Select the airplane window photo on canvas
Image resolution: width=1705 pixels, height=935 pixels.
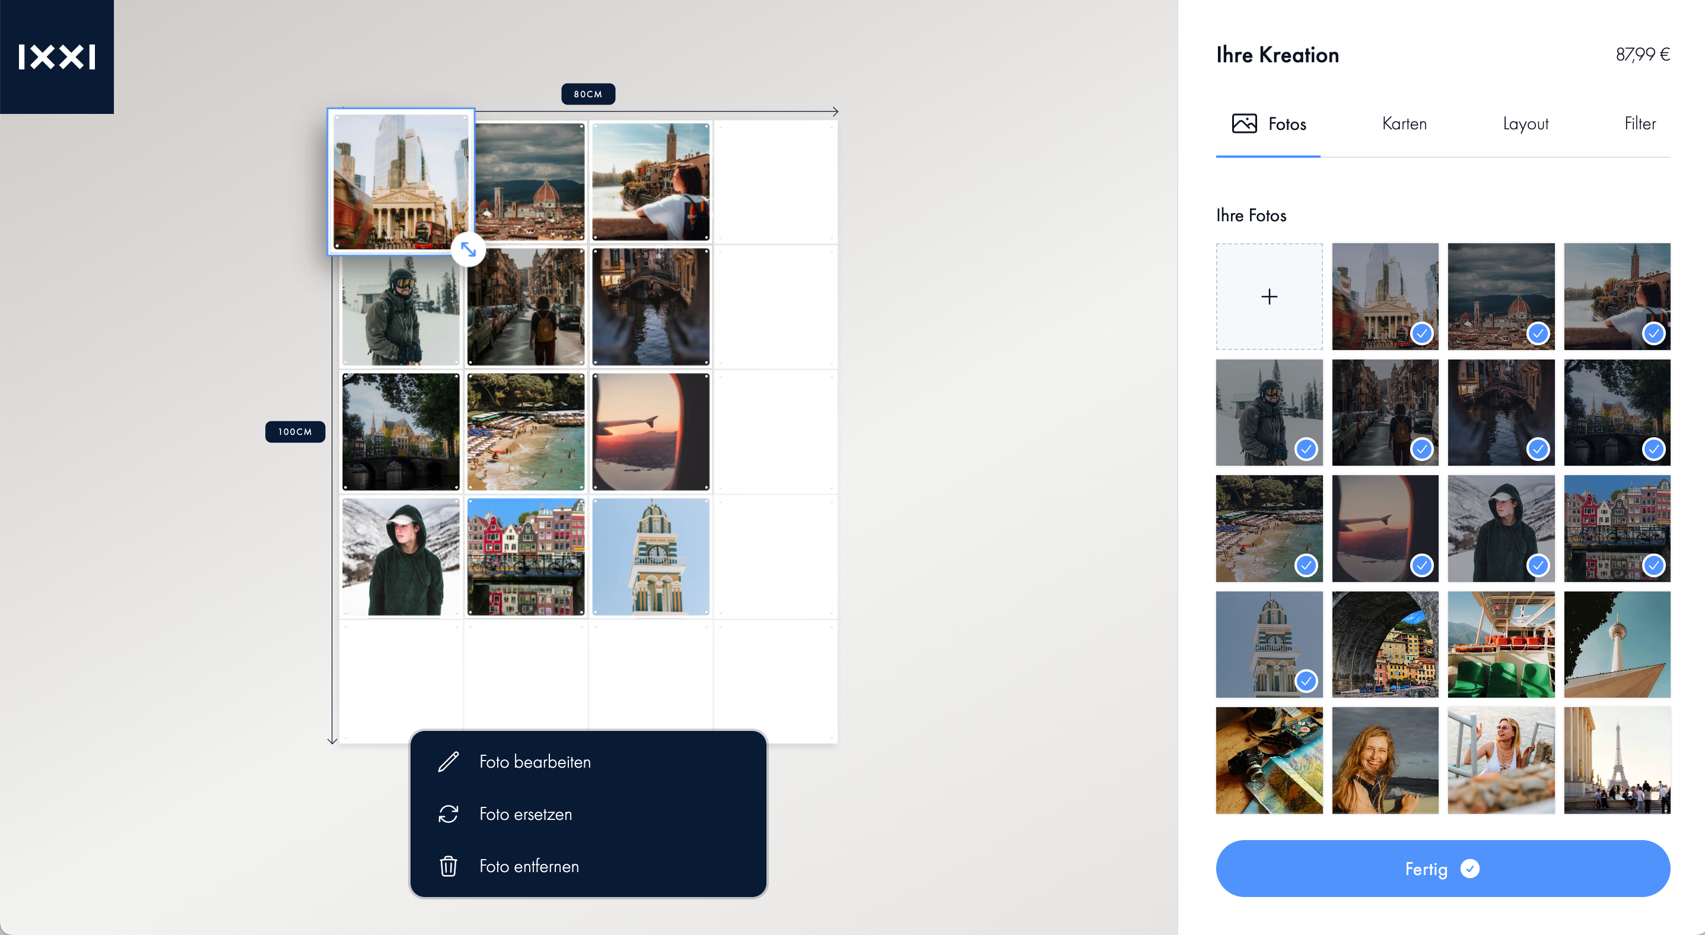651,431
